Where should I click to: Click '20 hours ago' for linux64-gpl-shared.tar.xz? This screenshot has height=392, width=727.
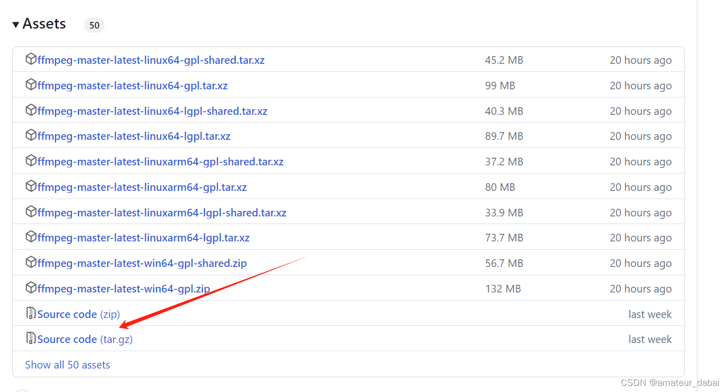[x=641, y=60]
